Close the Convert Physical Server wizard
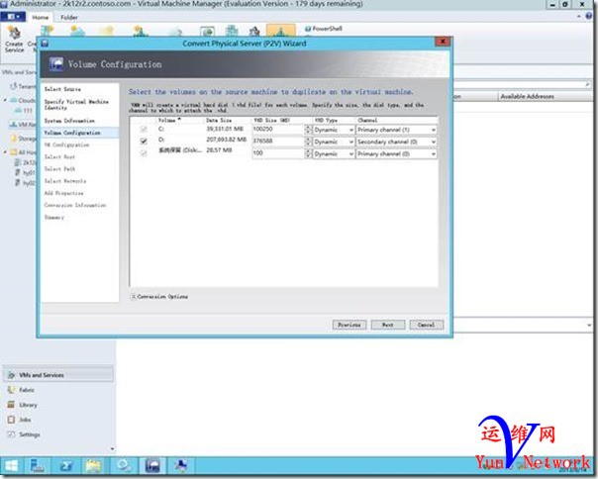This screenshot has width=598, height=479. coord(443,42)
